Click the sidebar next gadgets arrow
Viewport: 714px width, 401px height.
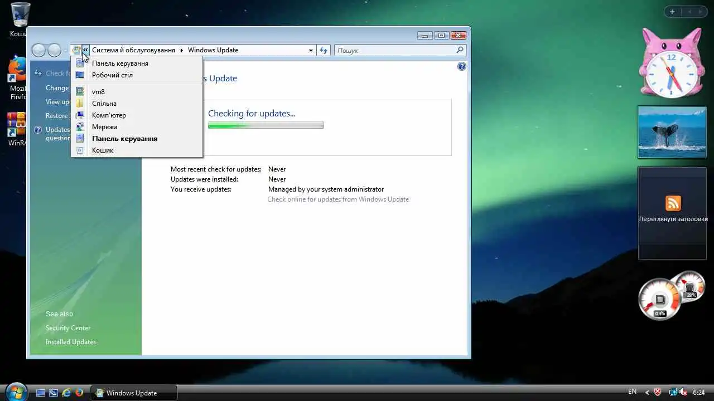coord(701,12)
